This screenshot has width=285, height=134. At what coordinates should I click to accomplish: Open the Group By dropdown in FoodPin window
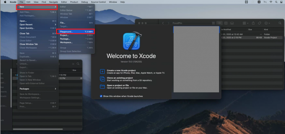(245, 23)
